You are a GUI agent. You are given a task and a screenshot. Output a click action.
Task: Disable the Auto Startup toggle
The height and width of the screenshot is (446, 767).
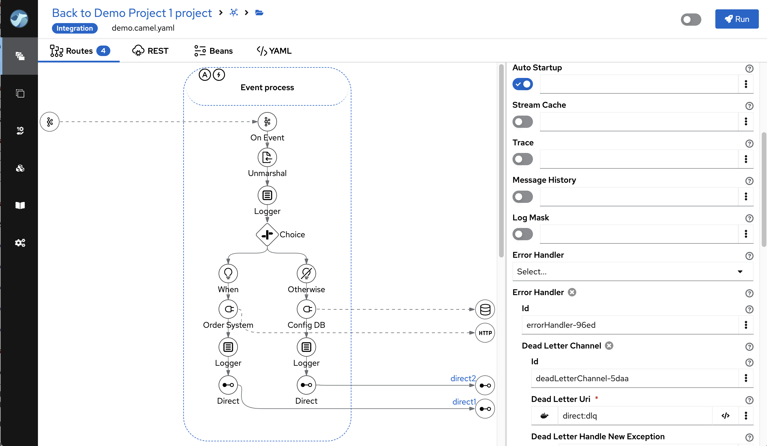522,84
